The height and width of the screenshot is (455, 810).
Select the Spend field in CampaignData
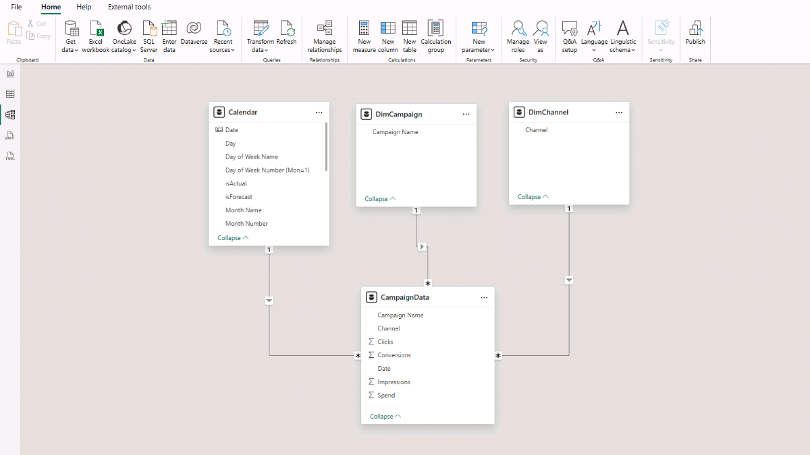tap(386, 396)
